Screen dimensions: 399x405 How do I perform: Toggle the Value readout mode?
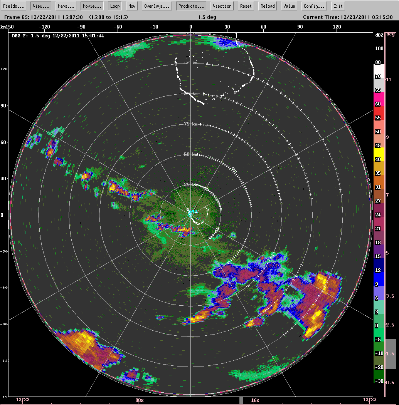289,6
